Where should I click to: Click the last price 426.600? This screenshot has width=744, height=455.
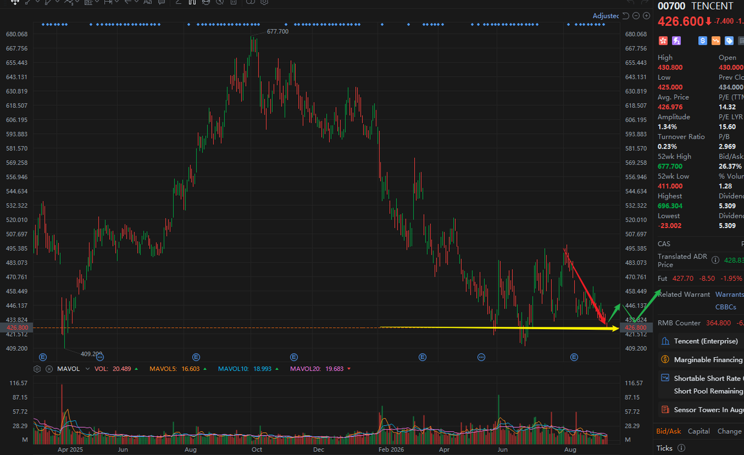pos(681,21)
